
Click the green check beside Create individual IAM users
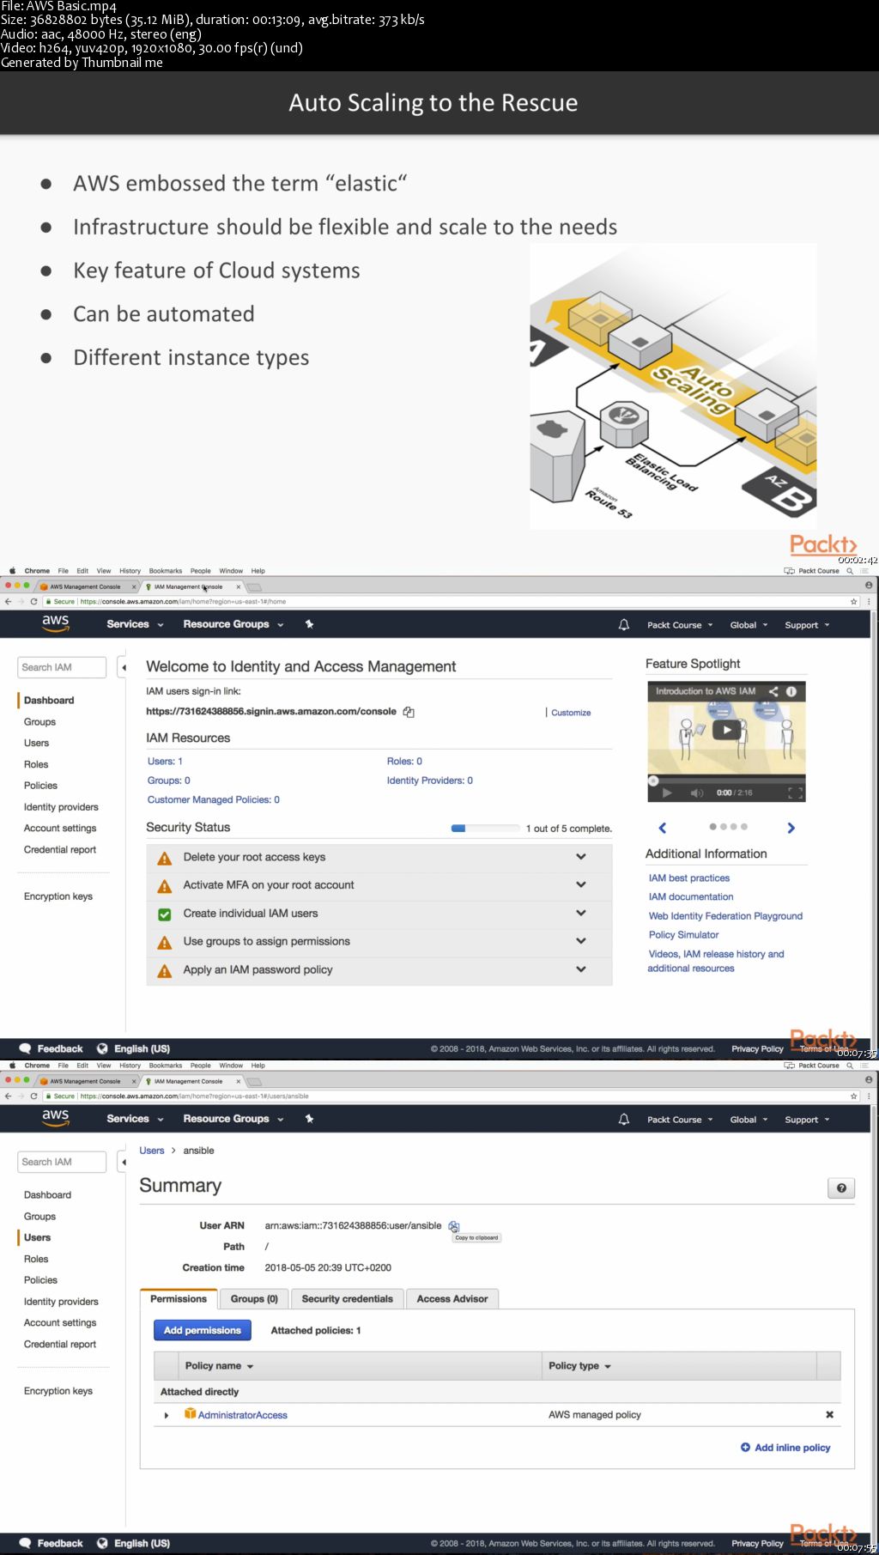tap(165, 914)
